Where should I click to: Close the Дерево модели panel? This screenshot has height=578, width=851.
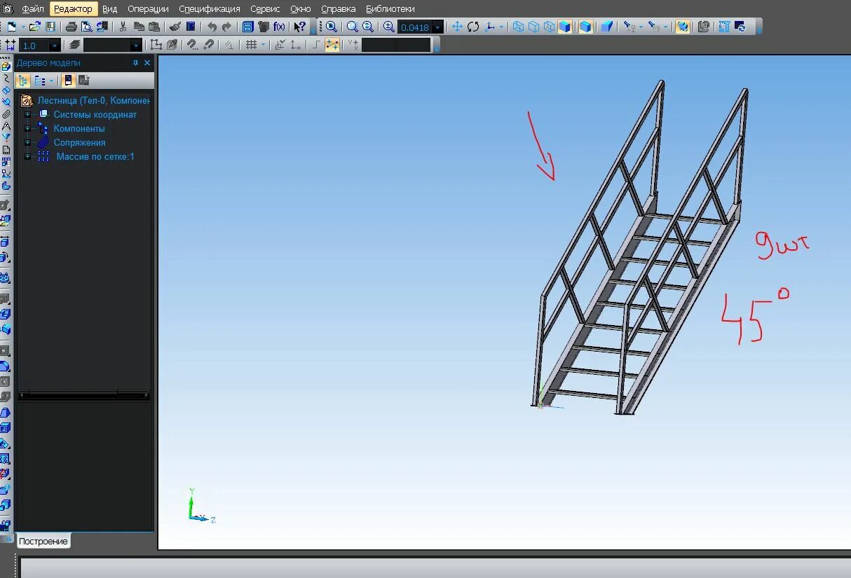147,63
